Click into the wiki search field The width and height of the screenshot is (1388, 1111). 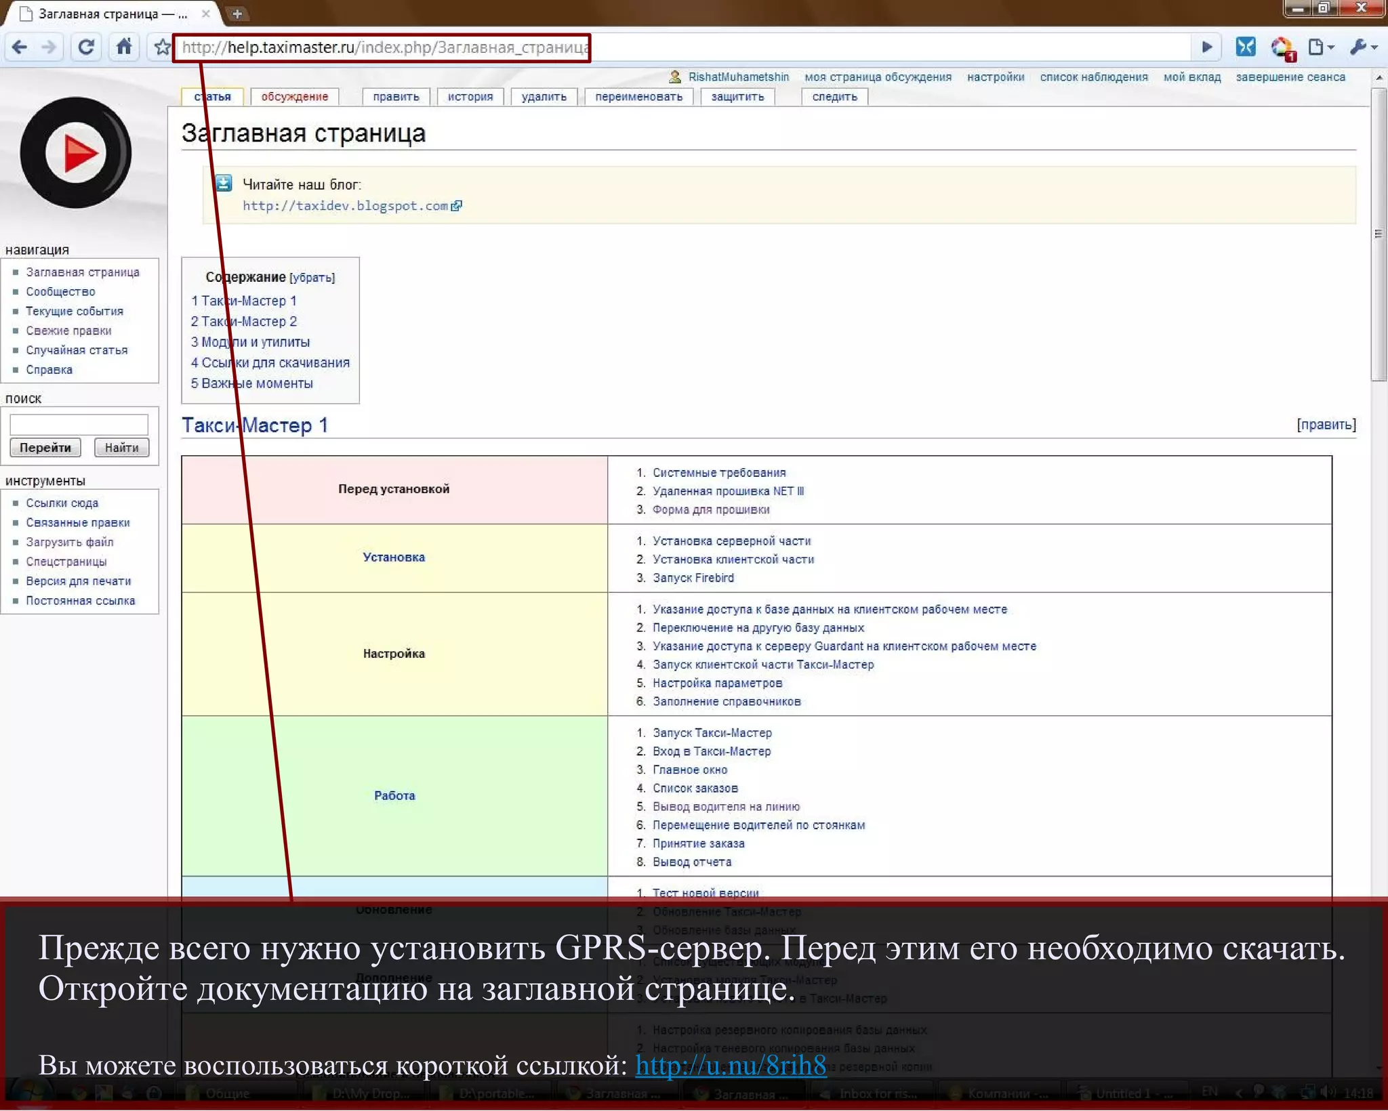pos(79,425)
